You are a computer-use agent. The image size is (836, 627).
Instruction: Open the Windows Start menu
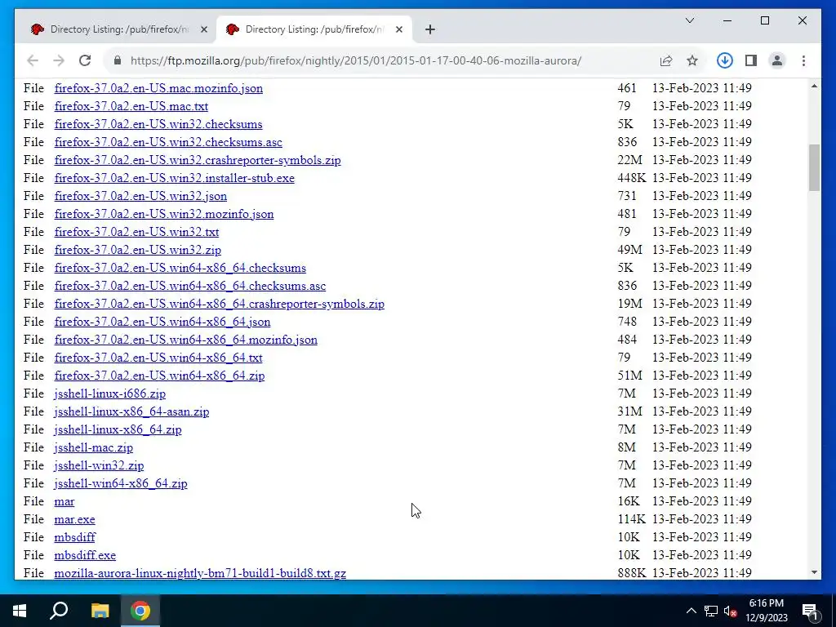(20, 611)
